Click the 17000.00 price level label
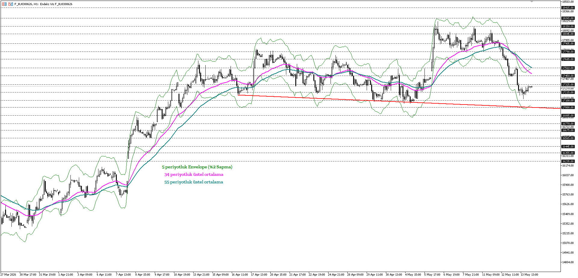The image size is (578, 278). point(568,108)
